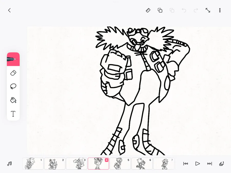Open the audio music note panel
This screenshot has width=231, height=173.
click(9, 164)
